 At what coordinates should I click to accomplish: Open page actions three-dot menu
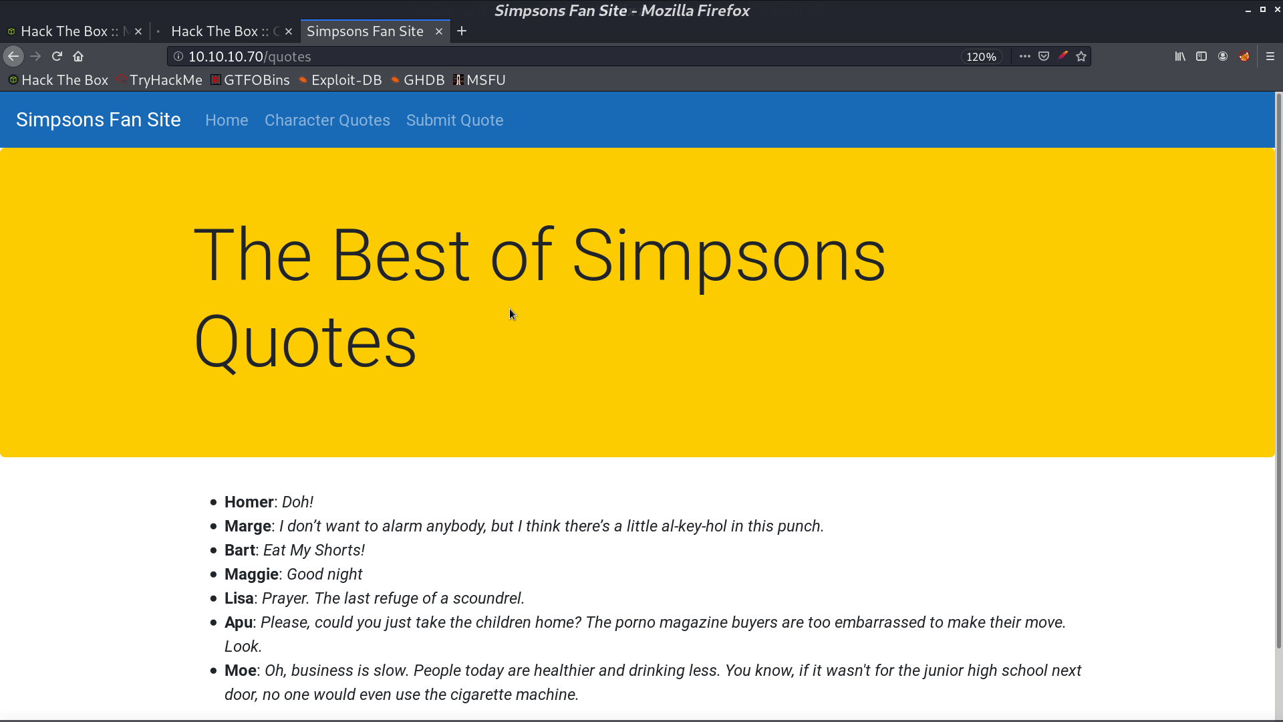[x=1024, y=57]
